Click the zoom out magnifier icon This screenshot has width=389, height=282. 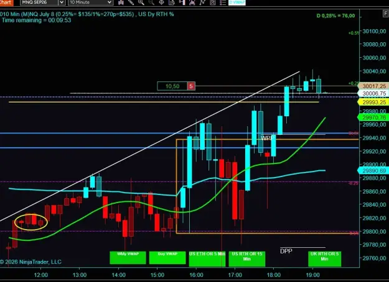point(151,2)
